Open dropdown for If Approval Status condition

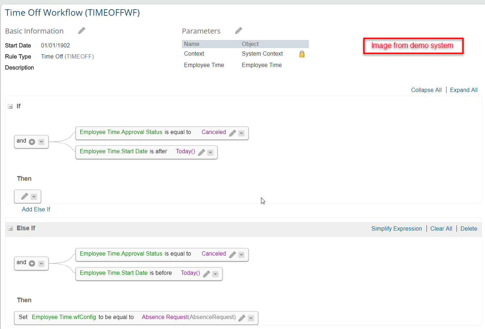241,133
